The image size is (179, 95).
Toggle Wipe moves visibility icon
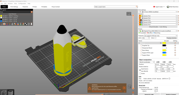click(4, 24)
